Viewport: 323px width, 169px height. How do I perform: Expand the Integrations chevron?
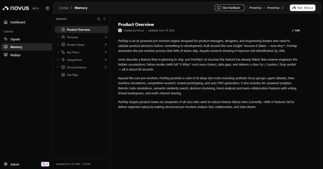click(x=58, y=60)
